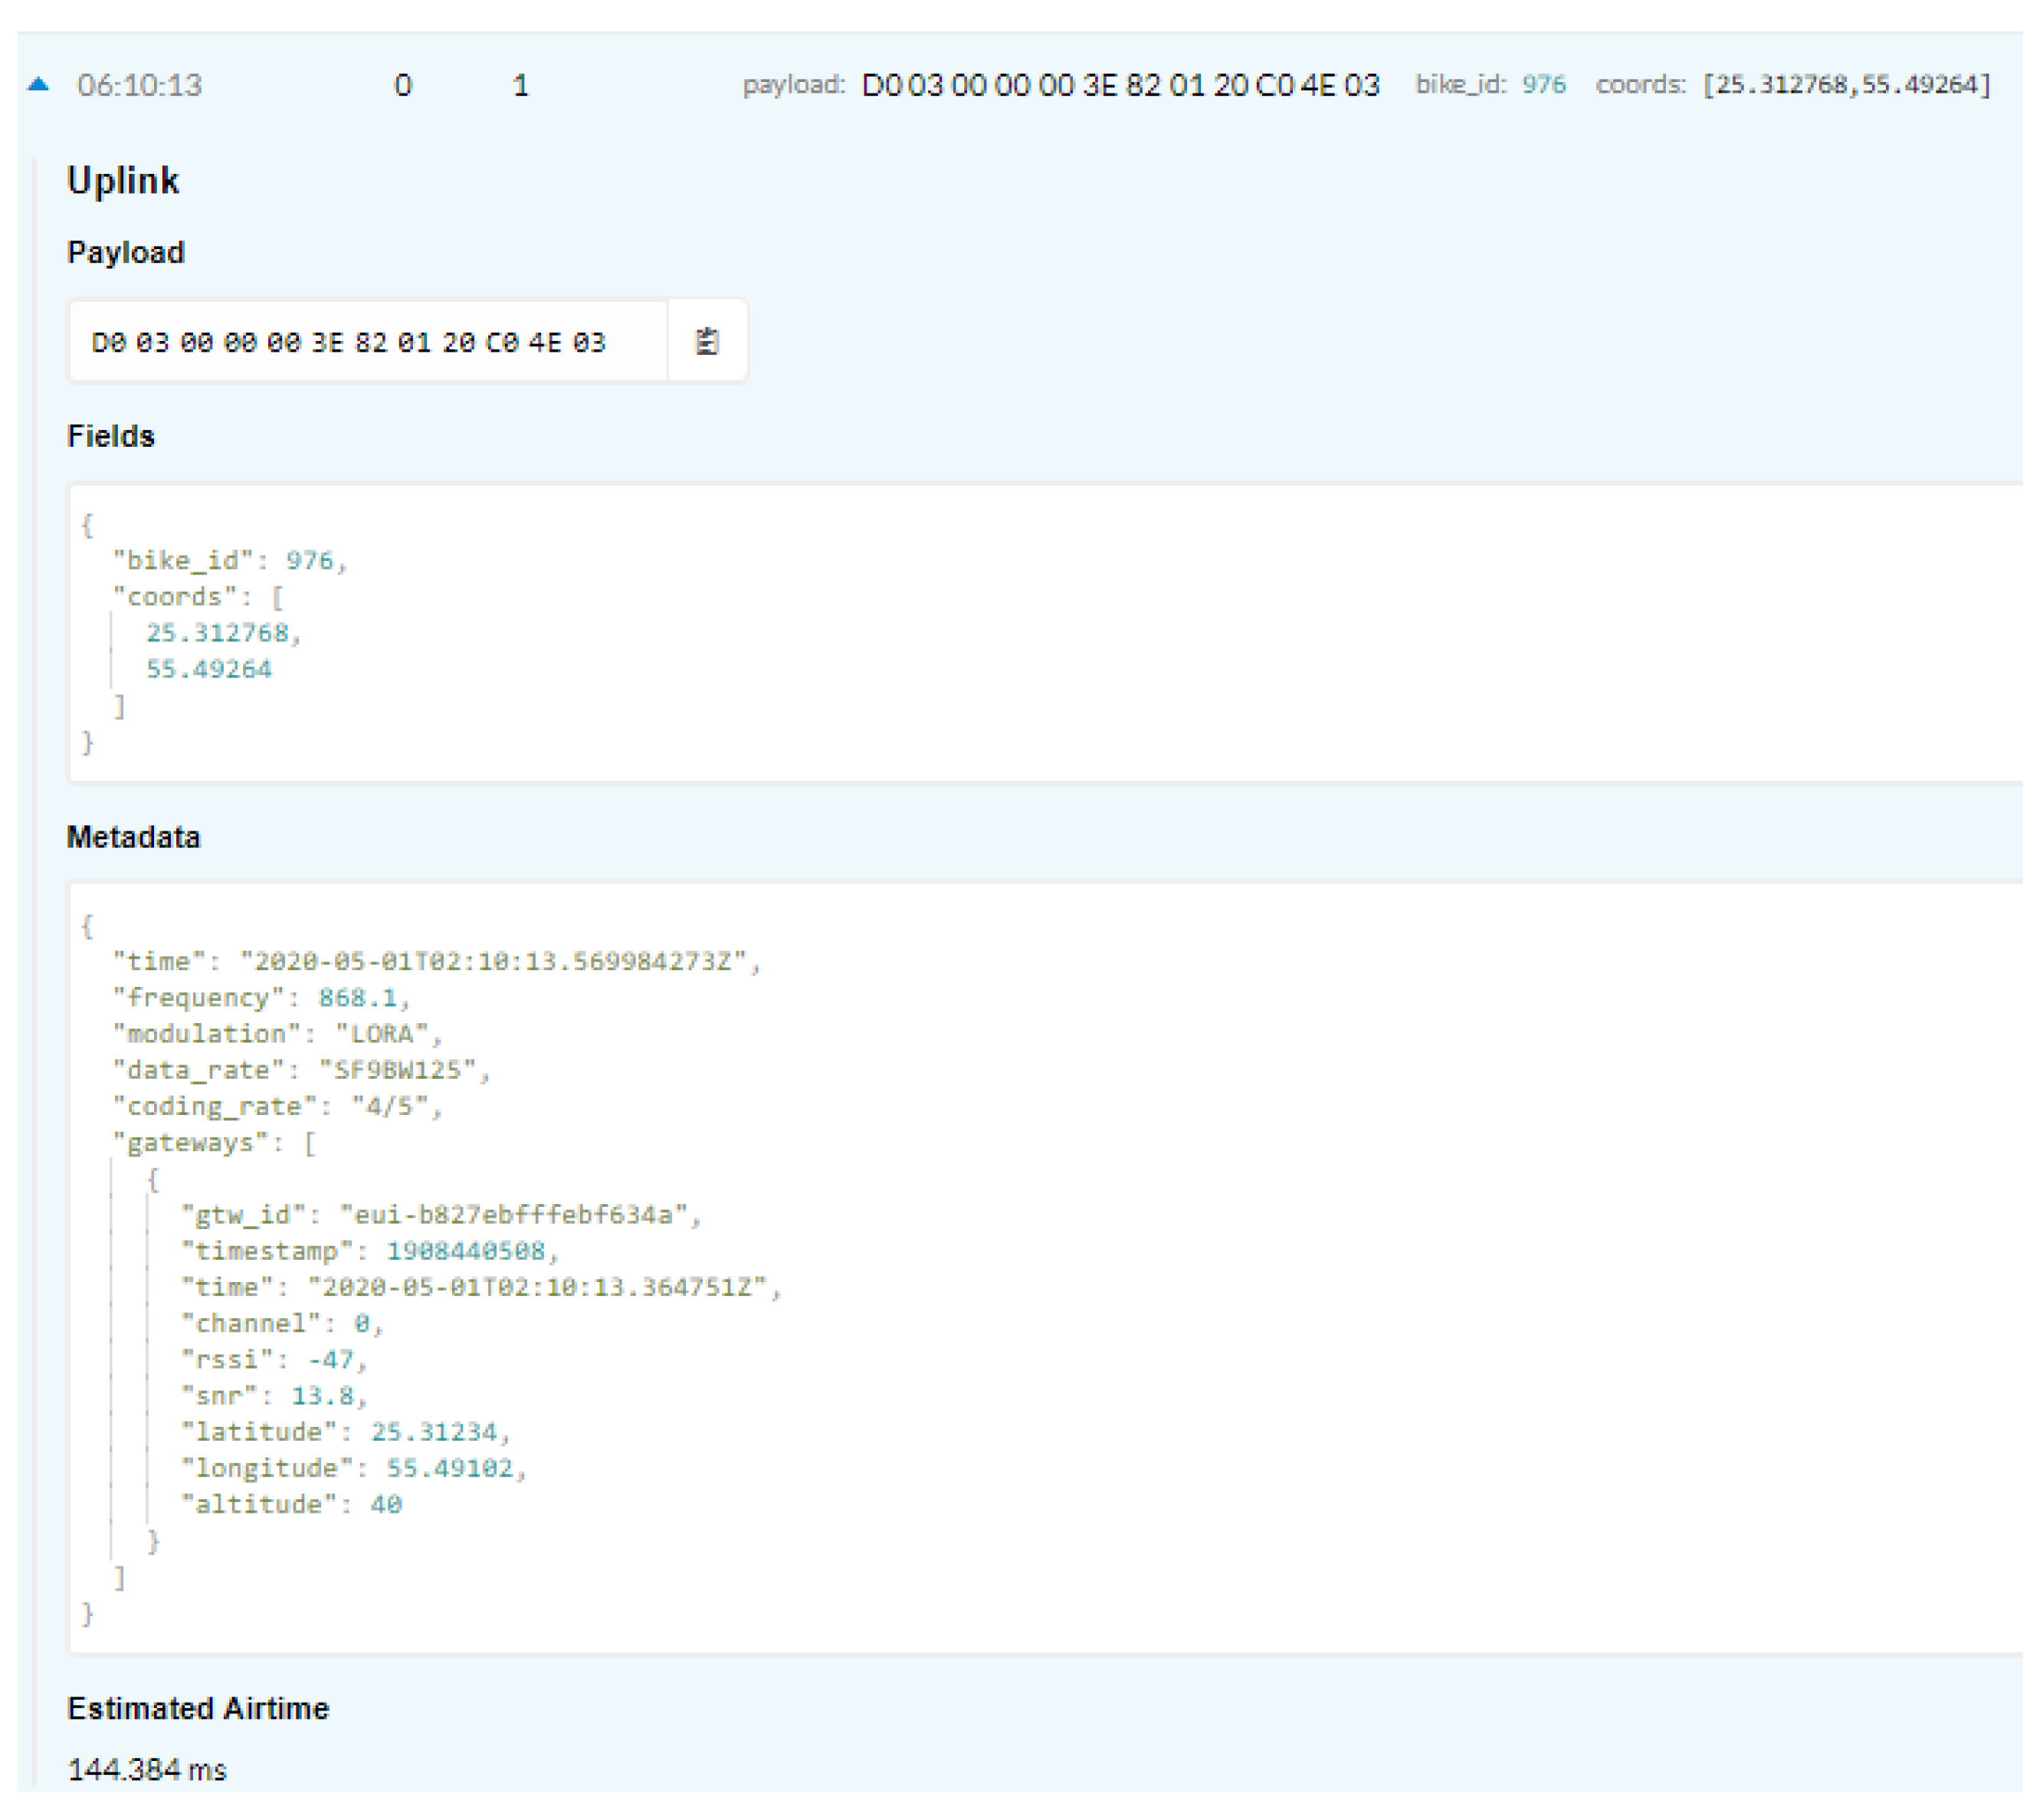2043x1820 pixels.
Task: Click the rssi value -47
Action: (x=331, y=1360)
